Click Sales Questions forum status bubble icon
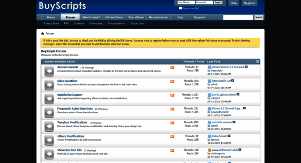The image size is (301, 163). (x=49, y=85)
